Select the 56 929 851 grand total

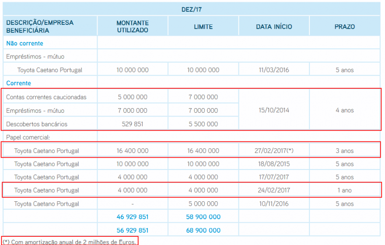click(x=133, y=231)
